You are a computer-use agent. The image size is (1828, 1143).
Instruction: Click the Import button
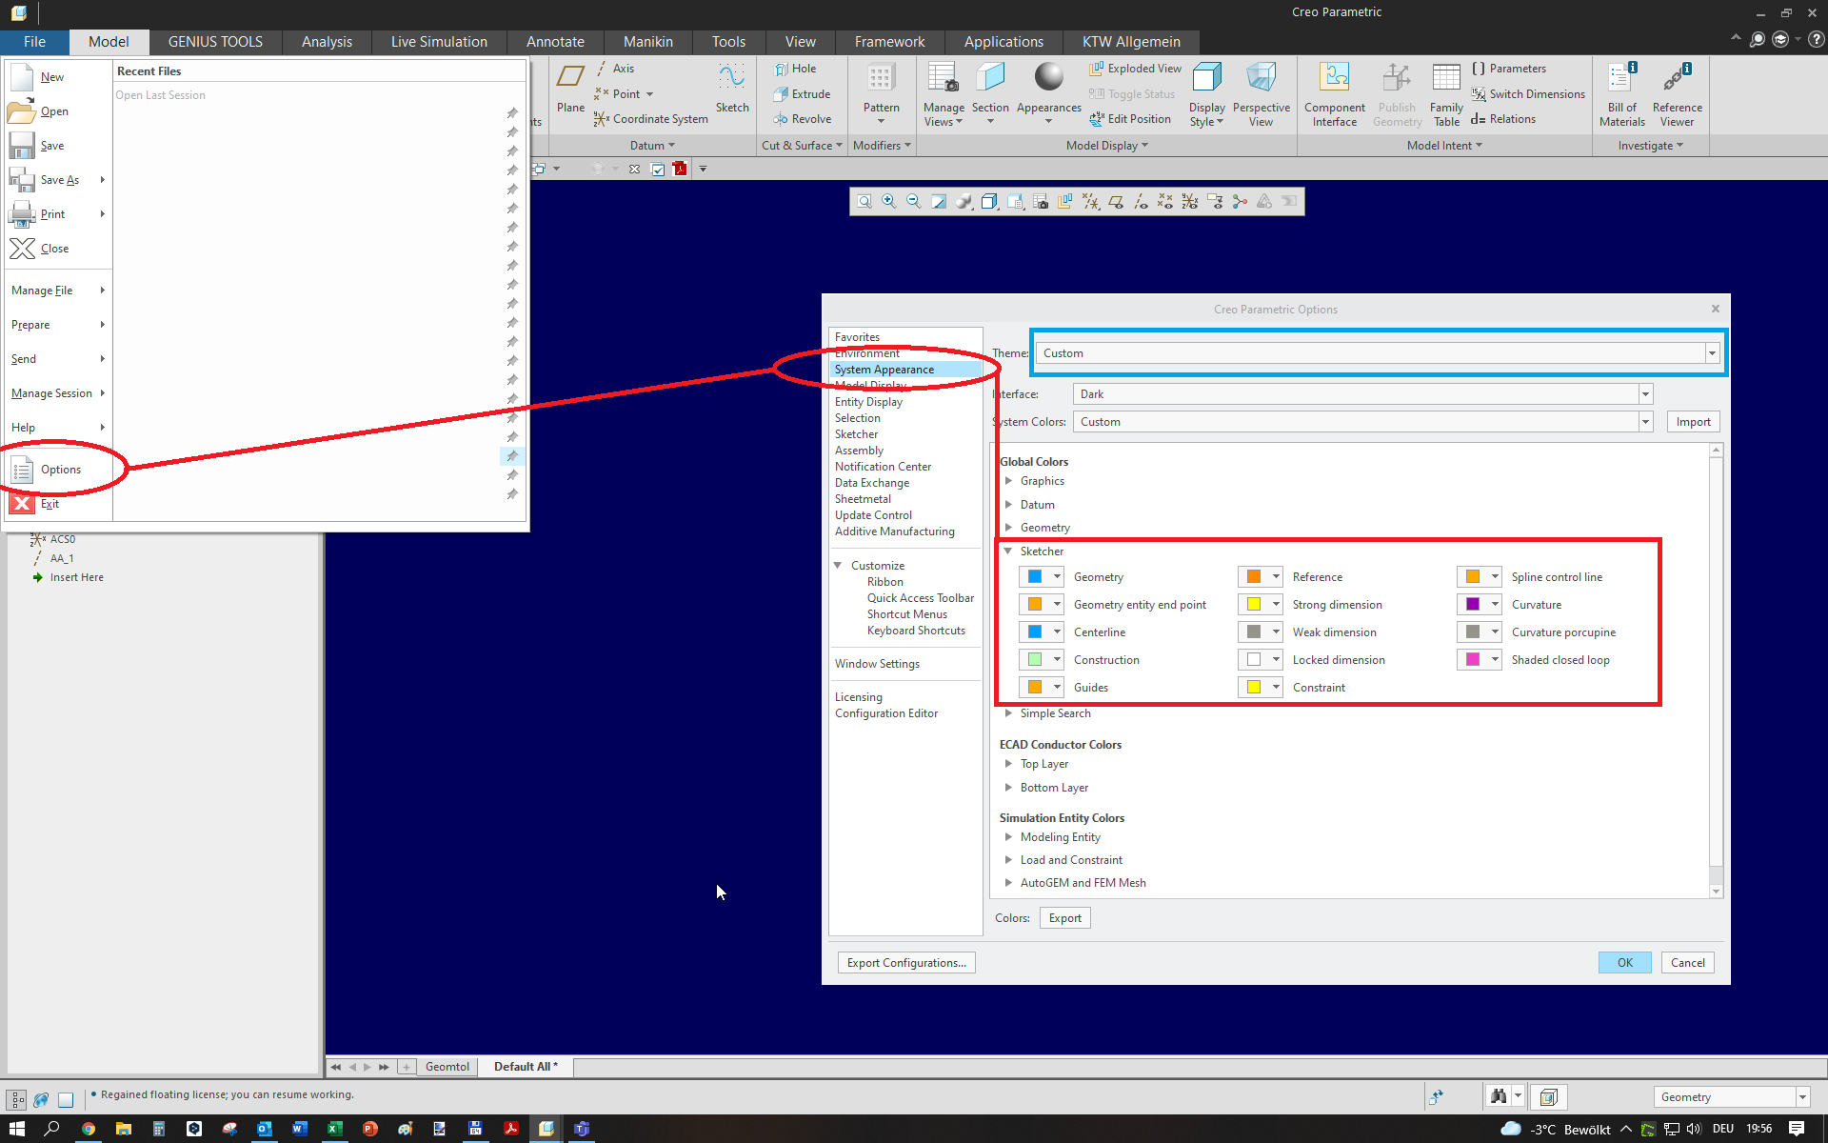pos(1693,422)
